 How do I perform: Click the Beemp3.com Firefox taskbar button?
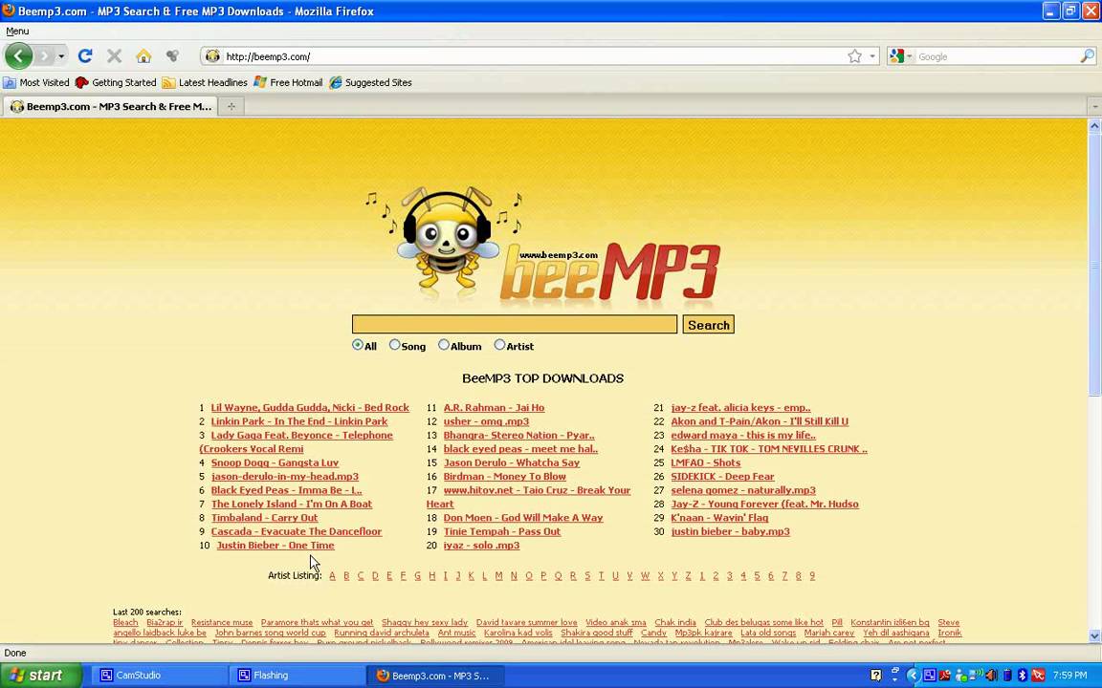tap(436, 676)
